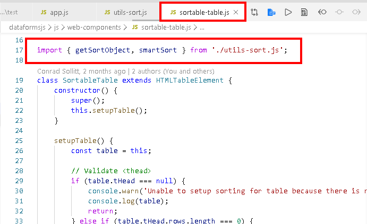Click the '// Validate <thead>' comment
This screenshot has height=224, width=367.
coord(111,171)
